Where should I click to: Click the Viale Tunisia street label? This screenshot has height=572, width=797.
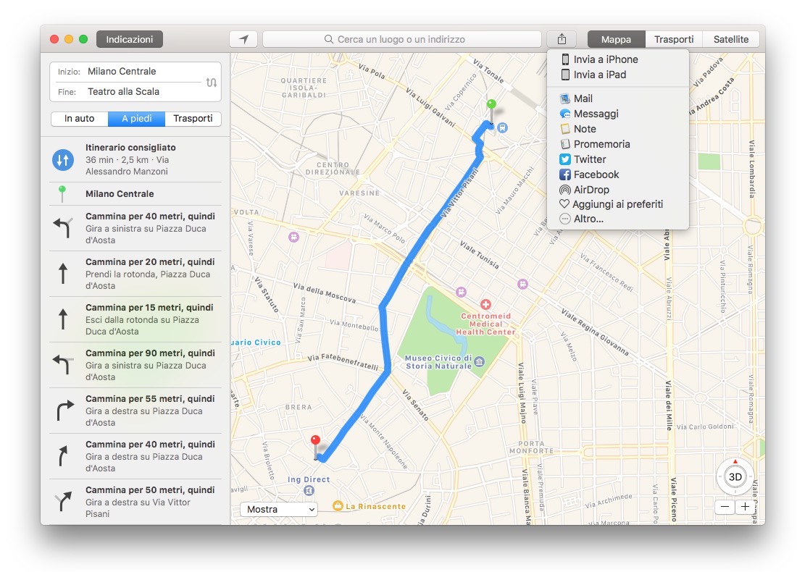click(x=480, y=255)
